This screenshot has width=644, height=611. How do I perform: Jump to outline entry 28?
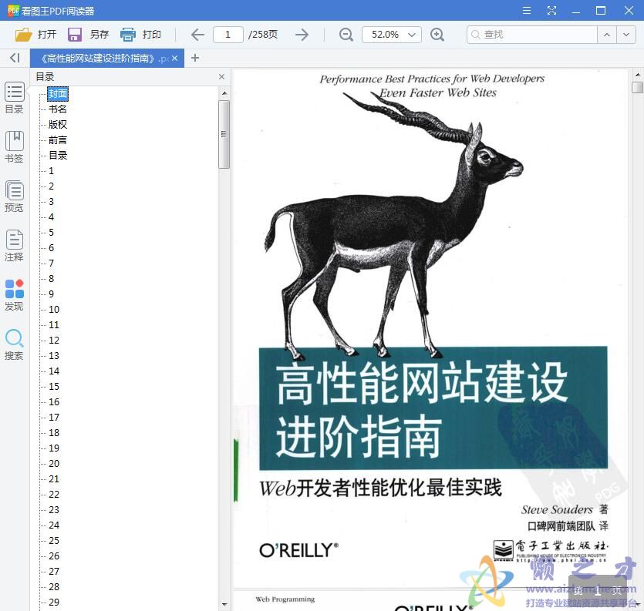54,587
